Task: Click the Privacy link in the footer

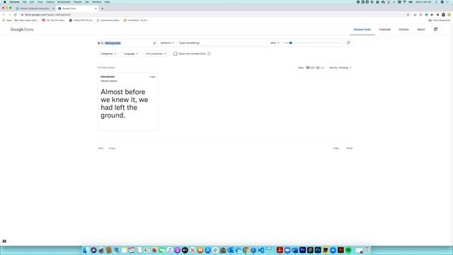Action: pyautogui.click(x=112, y=148)
